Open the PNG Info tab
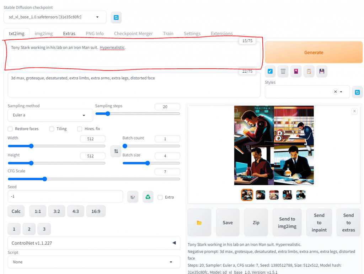Screen dimensions: 364x274 tap(95, 34)
